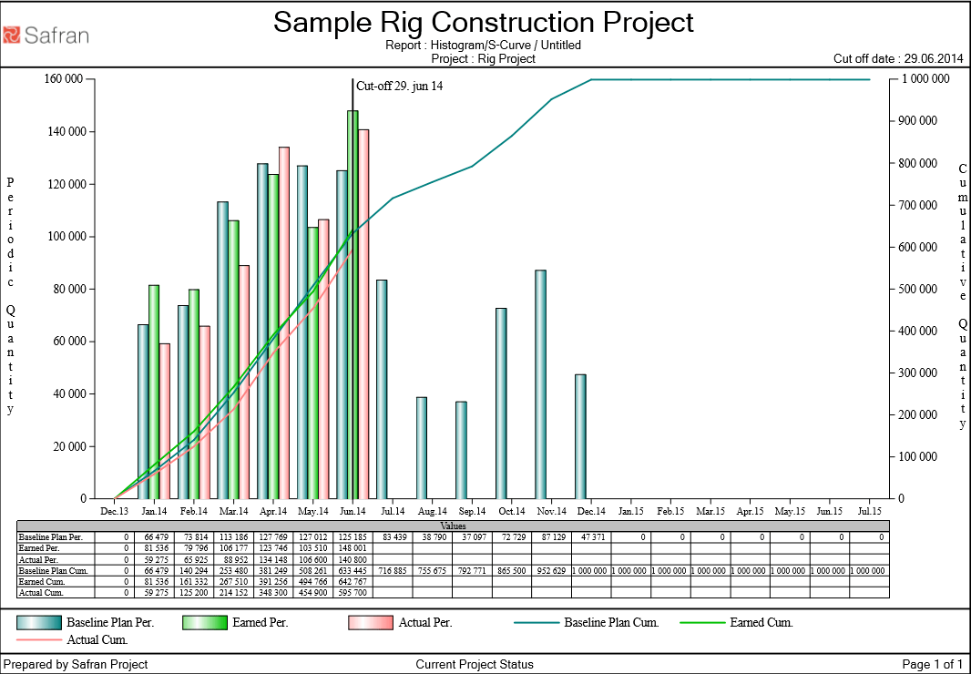Click the 642 767 Earned Cum. table cell
Screen dimensions: 971x674
click(x=353, y=580)
